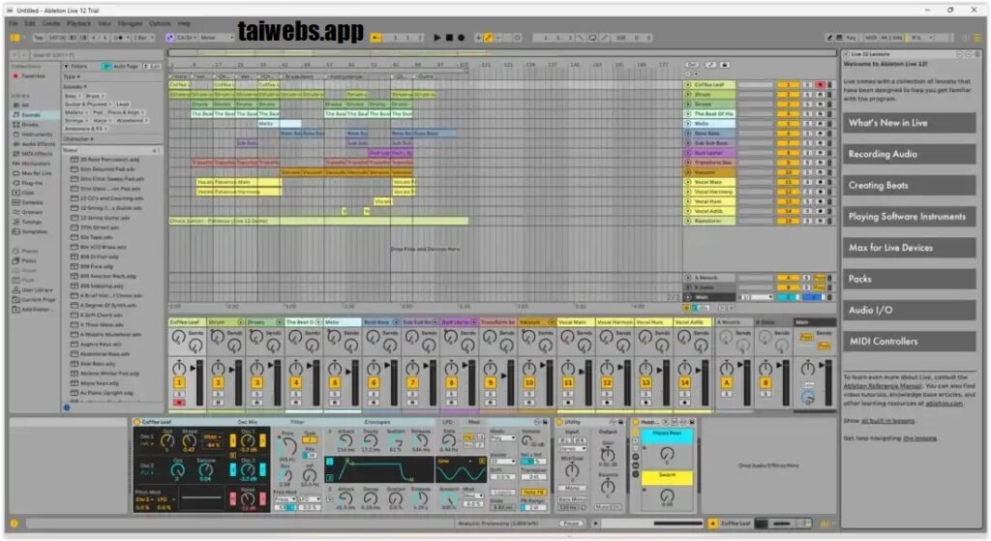Select the 'Chaos System - Patience' clip
The width and height of the screenshot is (991, 541).
point(318,222)
